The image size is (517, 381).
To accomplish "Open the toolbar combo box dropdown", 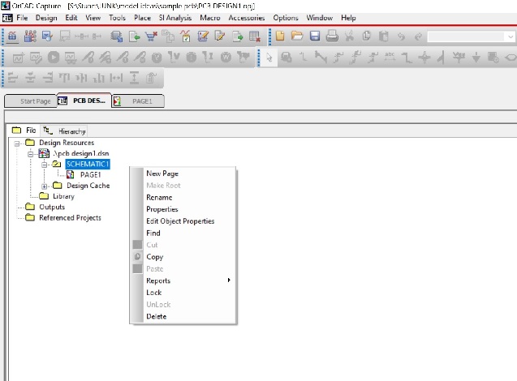I will pos(511,36).
